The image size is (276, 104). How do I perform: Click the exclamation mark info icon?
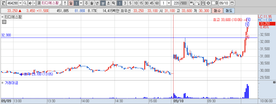coord(65,3)
